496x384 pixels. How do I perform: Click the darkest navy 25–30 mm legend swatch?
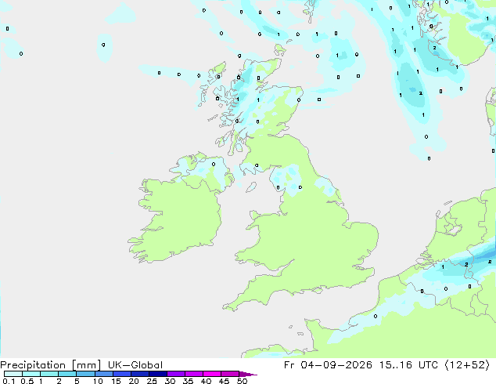[158, 374]
